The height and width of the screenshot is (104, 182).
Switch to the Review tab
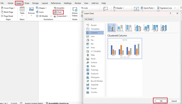tap(78, 3)
